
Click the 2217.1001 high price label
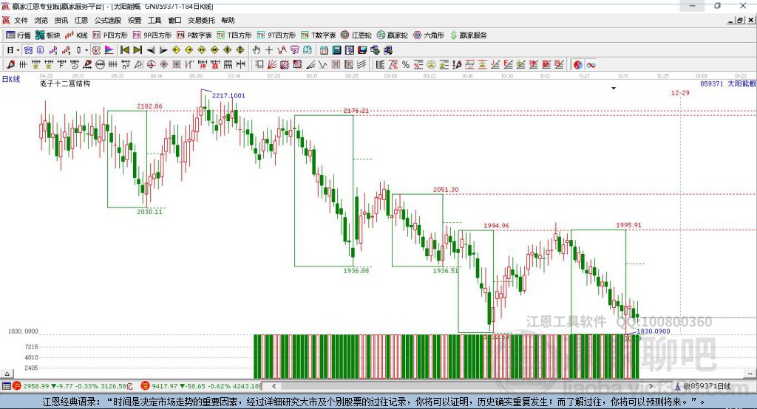[228, 95]
